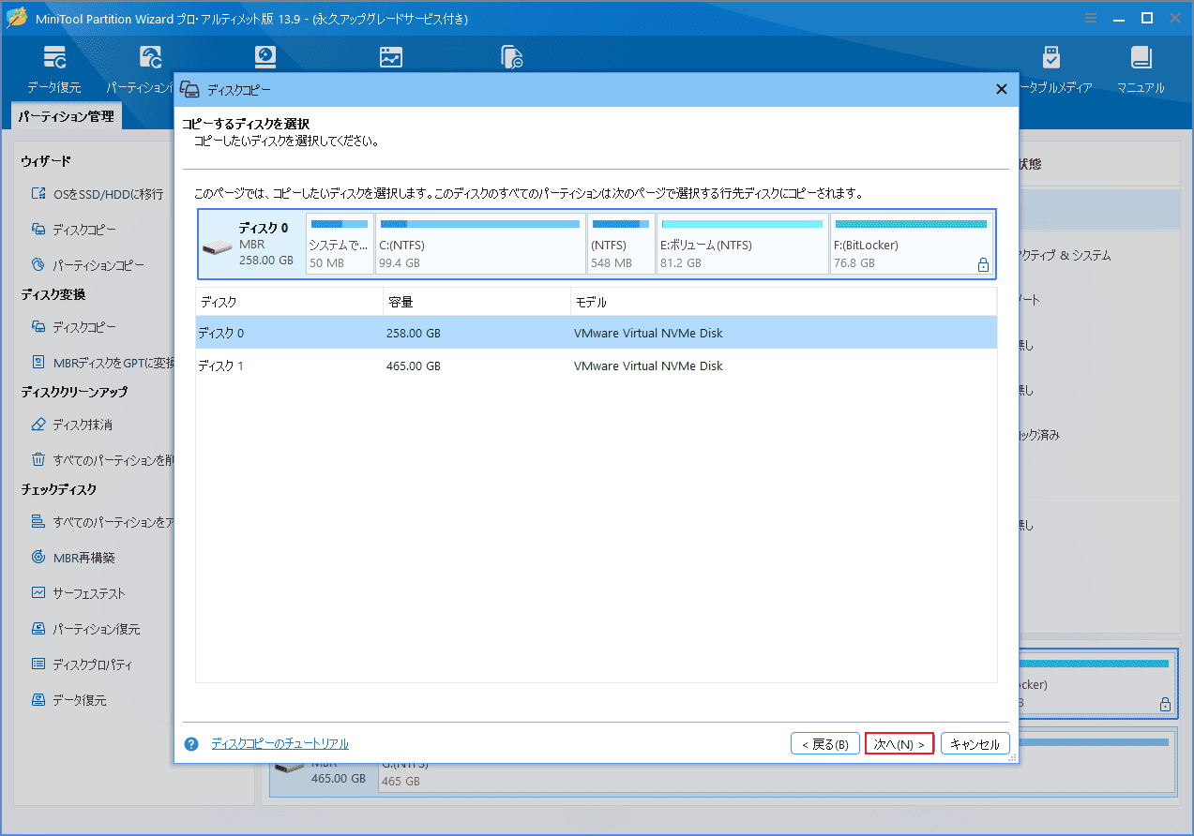Select Disk Copy under the Disk Conversion section

coord(74,327)
